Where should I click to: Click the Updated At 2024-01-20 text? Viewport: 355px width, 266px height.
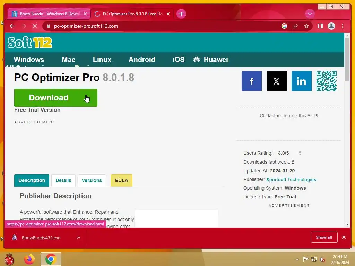pos(269,171)
